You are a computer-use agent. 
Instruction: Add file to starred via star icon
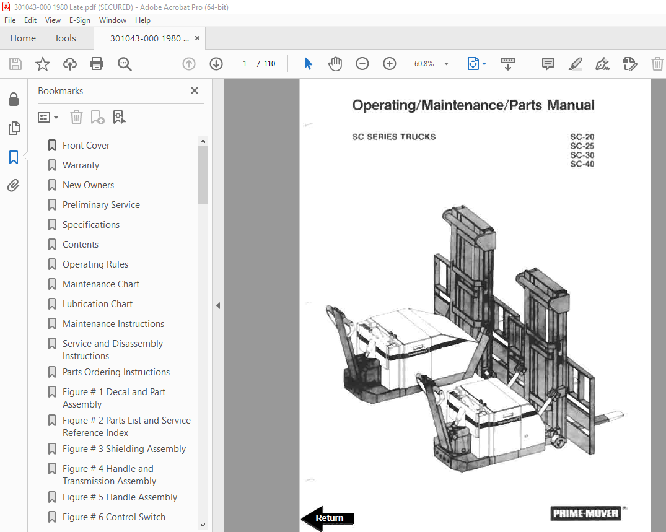tap(43, 64)
